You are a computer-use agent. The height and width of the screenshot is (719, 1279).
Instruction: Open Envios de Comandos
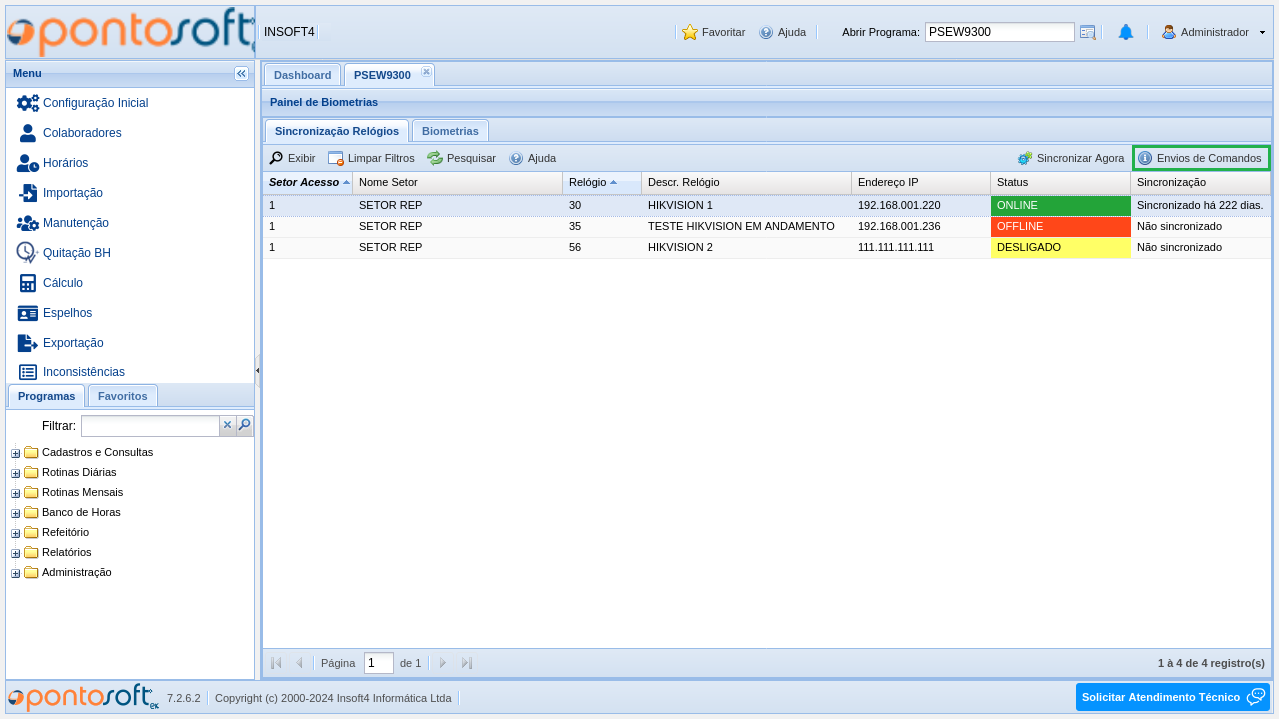point(1201,158)
